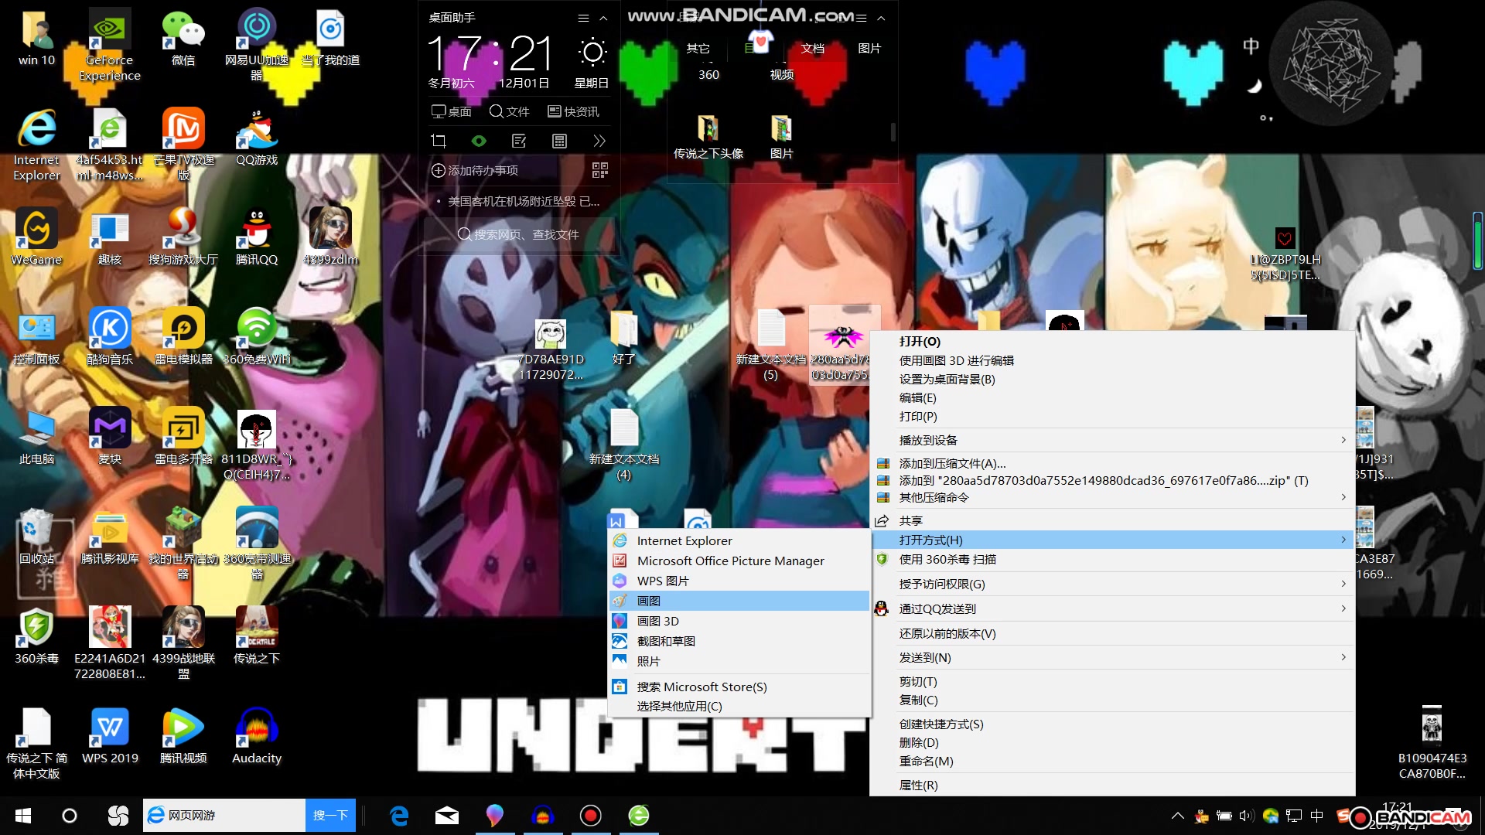
Task: Click the Microsoft Edge taskbar icon
Action: tap(399, 816)
